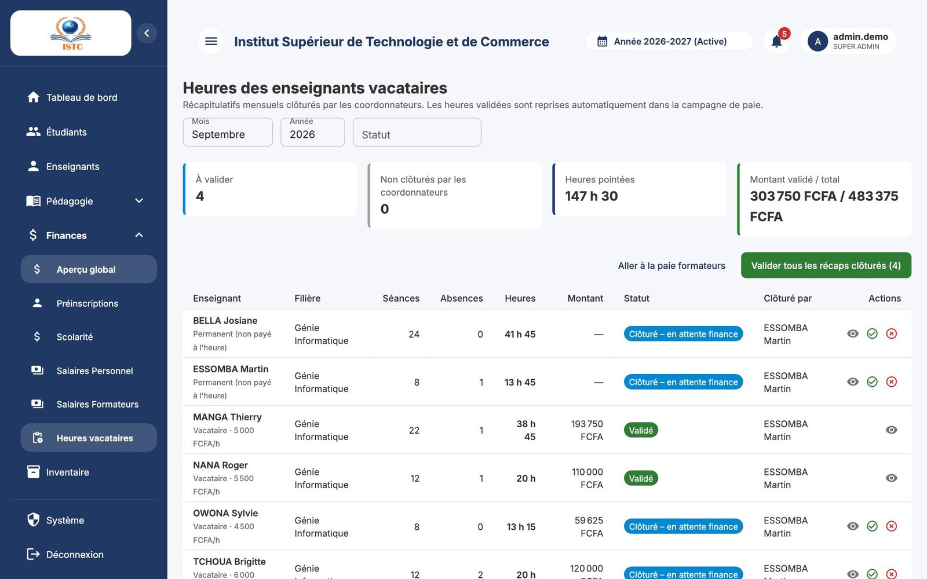
Task: Open Salaires Formateurs in the sidebar
Action: tap(89, 404)
